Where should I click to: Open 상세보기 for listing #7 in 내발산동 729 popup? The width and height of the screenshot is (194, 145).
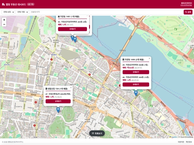58,101
